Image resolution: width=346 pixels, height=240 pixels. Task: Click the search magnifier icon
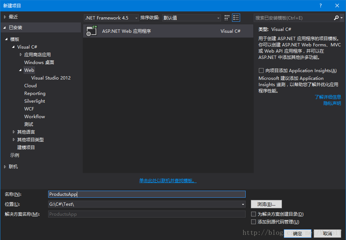click(x=336, y=18)
